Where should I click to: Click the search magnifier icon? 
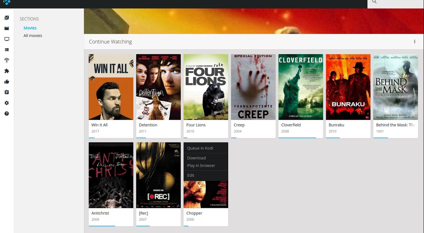click(374, 2)
